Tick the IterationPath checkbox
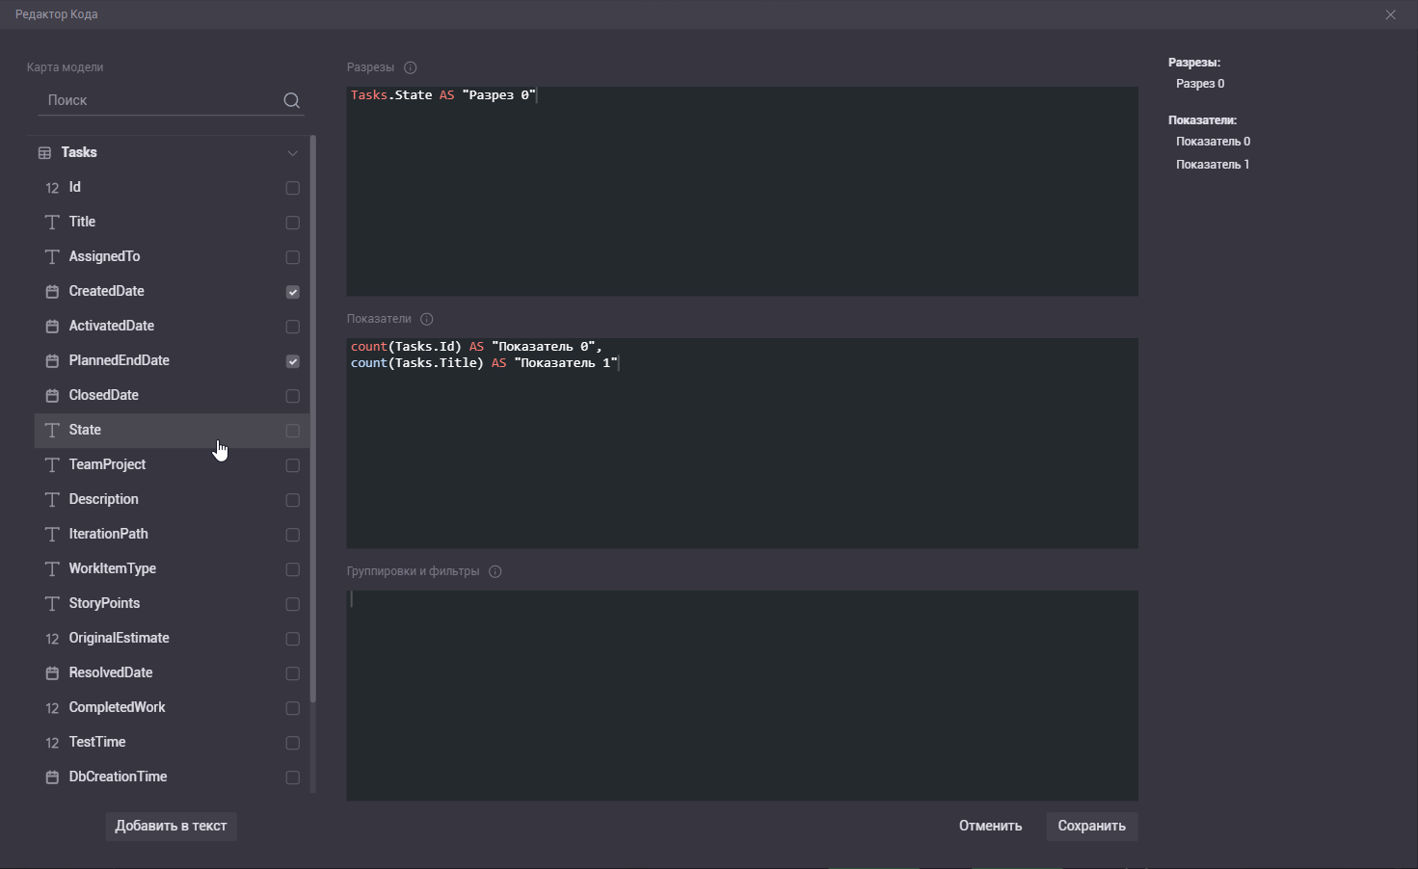This screenshot has width=1418, height=869. click(292, 535)
